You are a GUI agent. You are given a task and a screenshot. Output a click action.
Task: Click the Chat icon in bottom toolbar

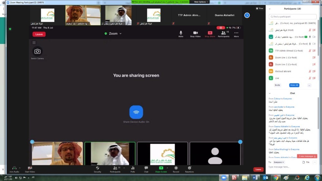tap(146, 168)
